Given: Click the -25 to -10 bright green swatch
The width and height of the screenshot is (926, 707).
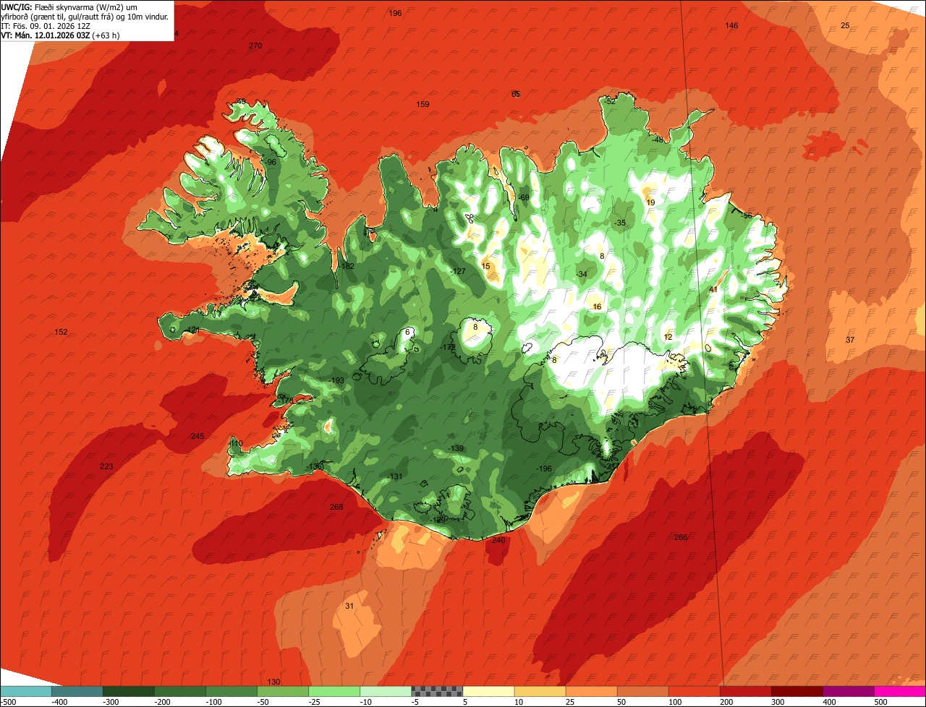Looking at the screenshot, I should [x=334, y=691].
